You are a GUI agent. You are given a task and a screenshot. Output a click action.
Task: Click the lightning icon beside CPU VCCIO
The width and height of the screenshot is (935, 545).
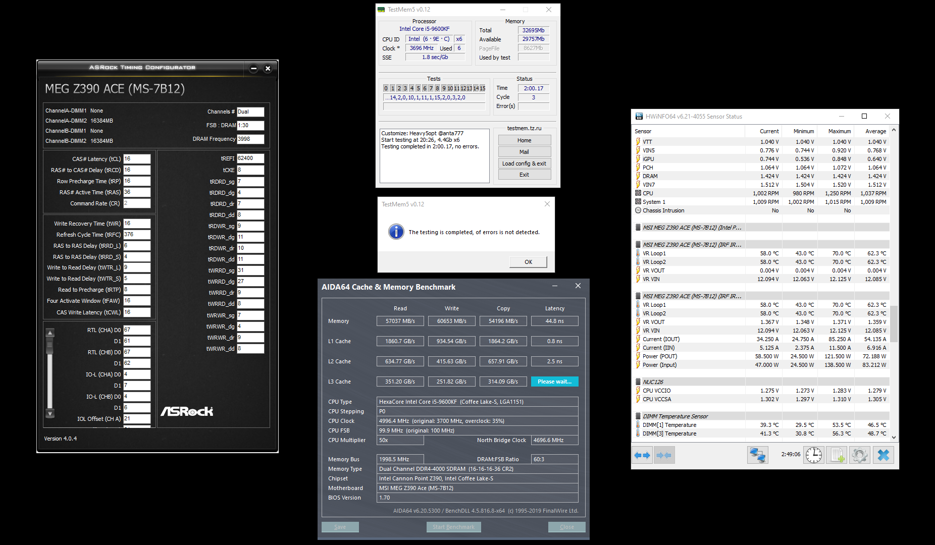pos(638,391)
